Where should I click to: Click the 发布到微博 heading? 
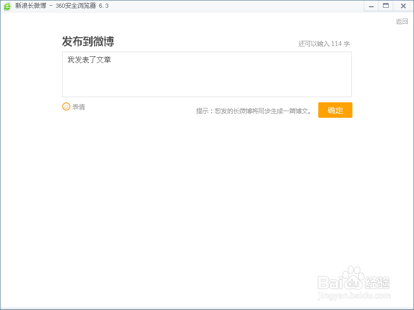(x=88, y=41)
